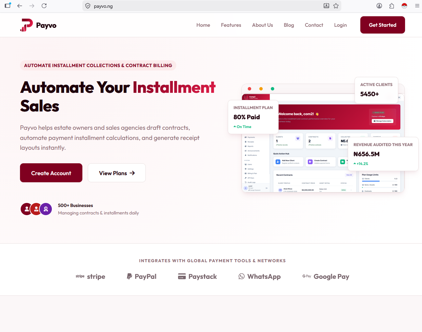422x332 pixels.
Task: Click the browser forward arrow
Action: [32, 6]
